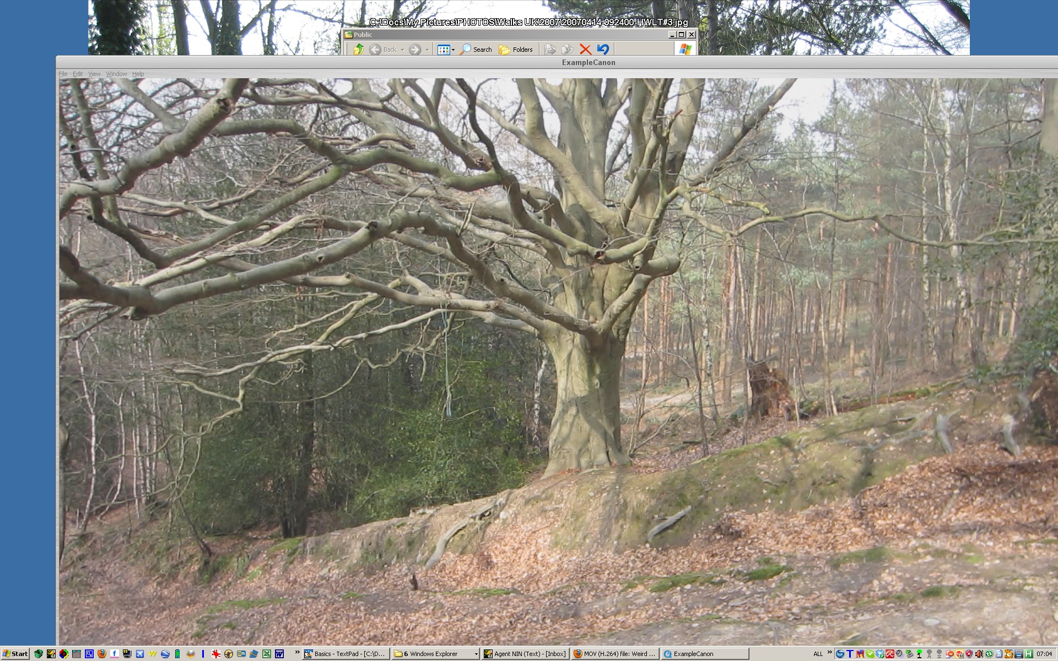Switch to Basics - TextPad taskbar button

pos(345,654)
